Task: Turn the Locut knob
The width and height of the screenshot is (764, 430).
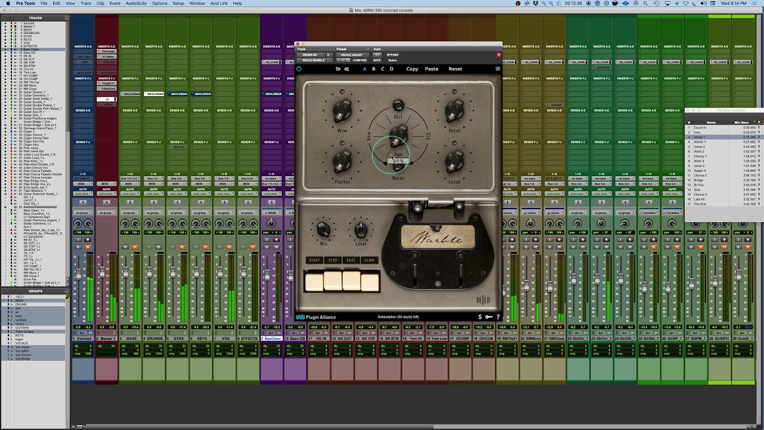Action: (x=455, y=162)
